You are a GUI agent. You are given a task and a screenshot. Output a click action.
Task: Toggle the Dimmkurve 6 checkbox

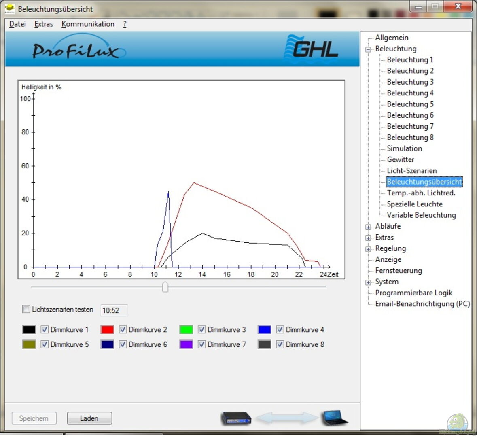(x=123, y=344)
